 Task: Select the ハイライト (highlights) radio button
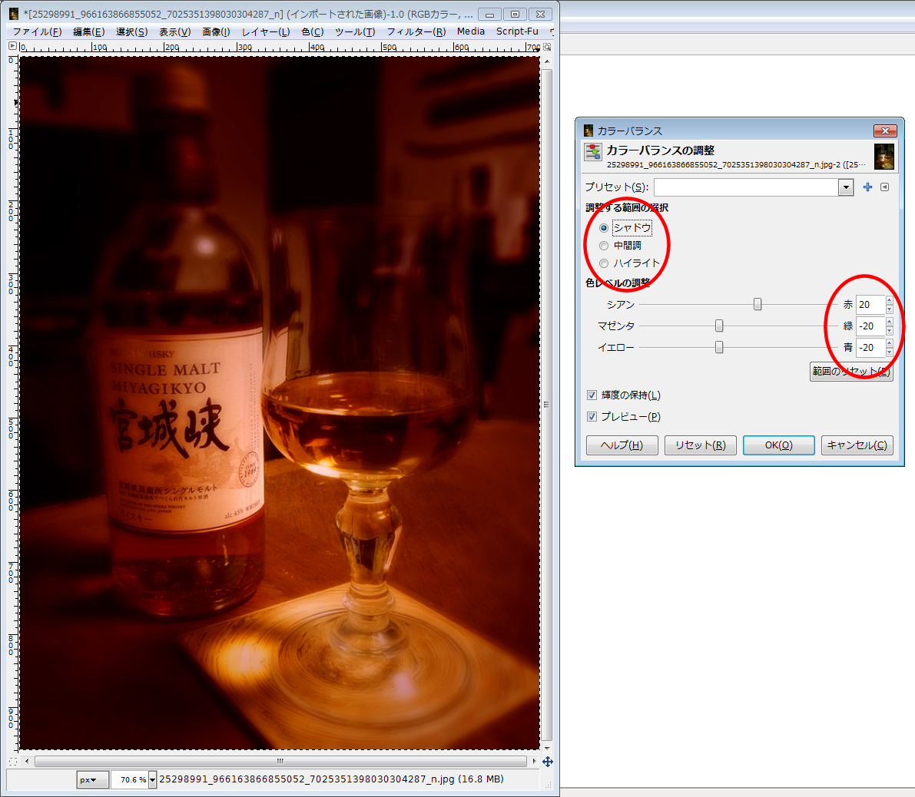click(x=604, y=263)
